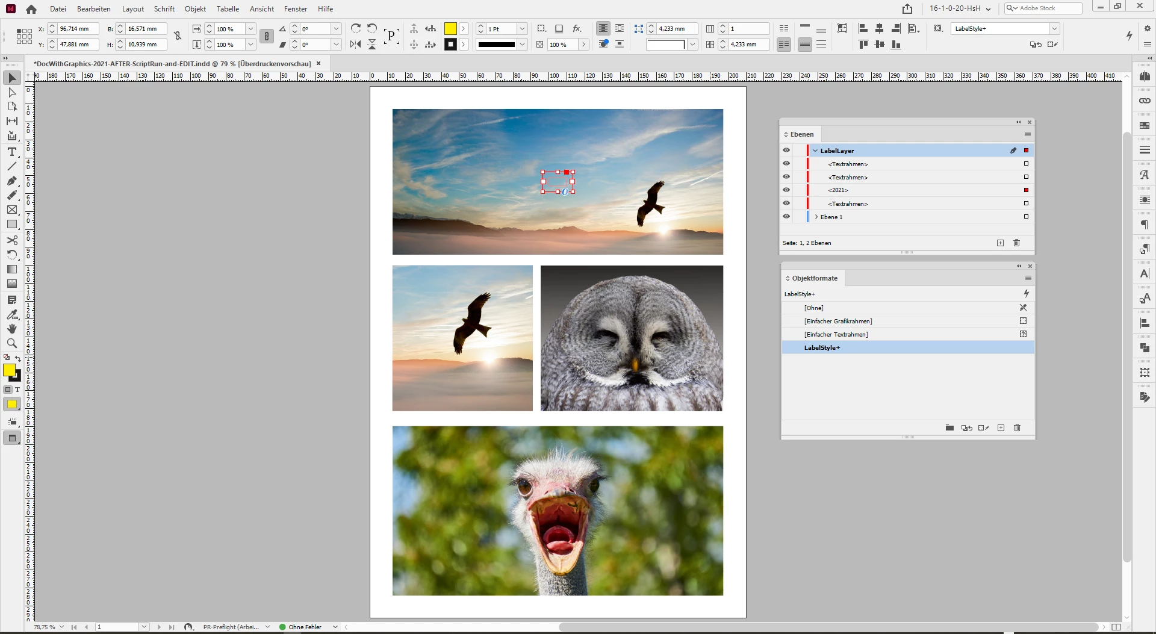This screenshot has width=1156, height=634.
Task: Click the Direct Selection tool
Action: tap(12, 92)
